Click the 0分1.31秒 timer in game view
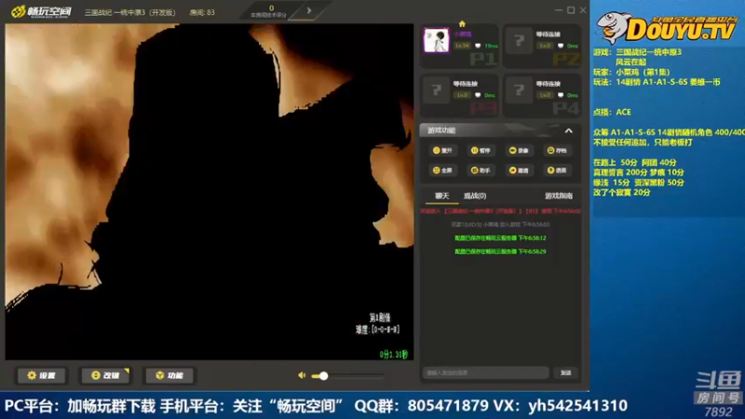 click(394, 355)
